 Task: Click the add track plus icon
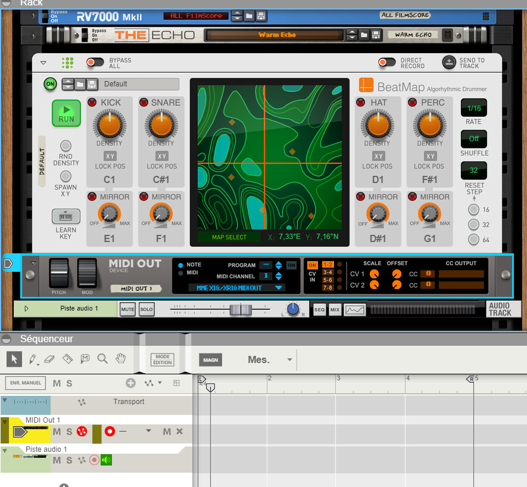point(130,383)
